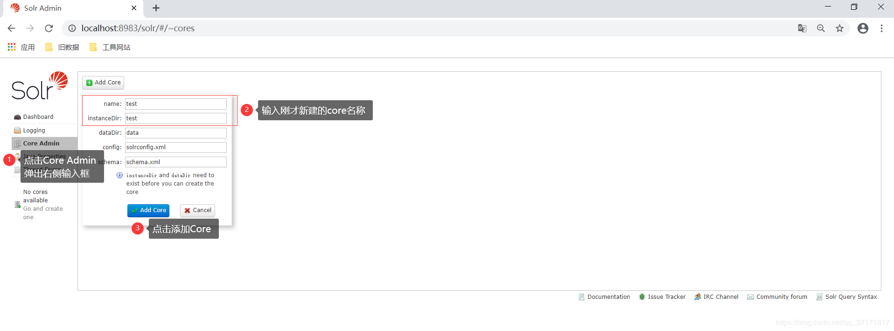This screenshot has width=894, height=331.
Task: Click the Solr Query Syntax icon
Action: [x=819, y=297]
